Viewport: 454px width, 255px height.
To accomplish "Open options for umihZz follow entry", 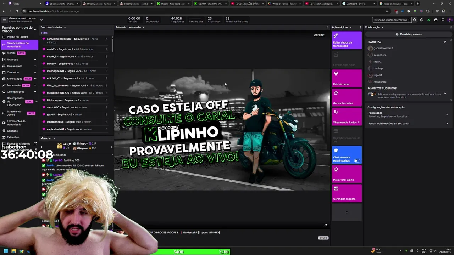I will pos(106,49).
